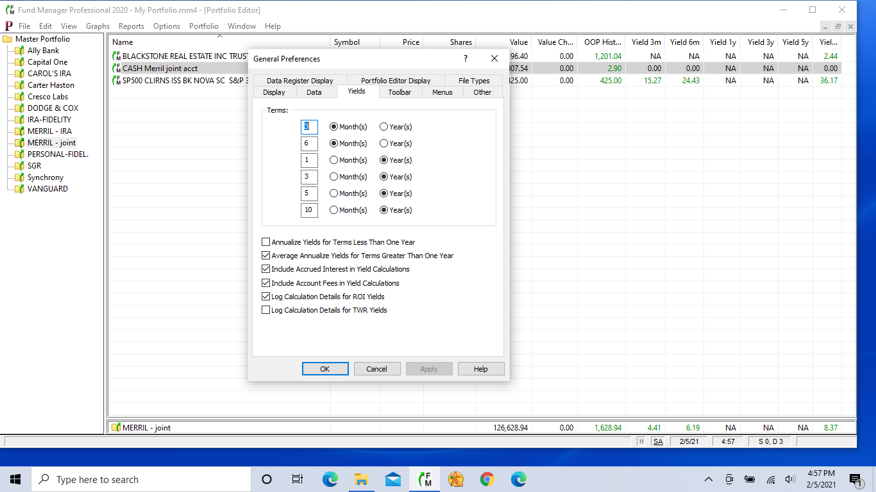Click the term input field containing 10
Screen dimensions: 876x492
coord(309,210)
